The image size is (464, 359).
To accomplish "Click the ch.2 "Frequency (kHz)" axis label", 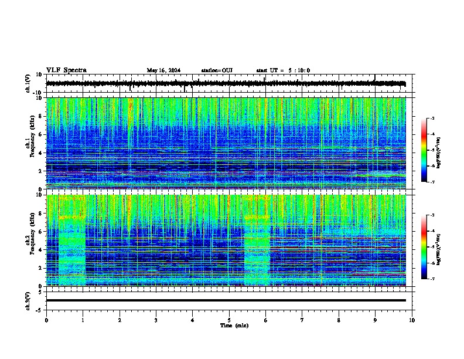I will coord(32,233).
